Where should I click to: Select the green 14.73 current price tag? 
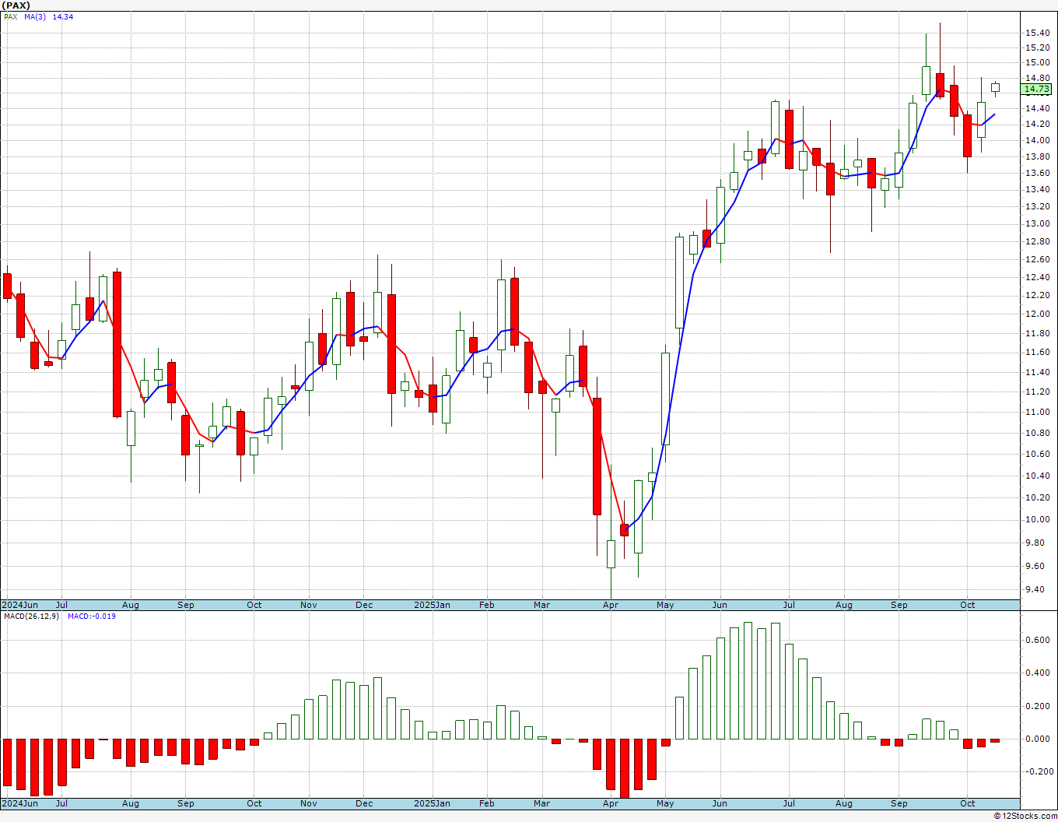(x=1037, y=90)
